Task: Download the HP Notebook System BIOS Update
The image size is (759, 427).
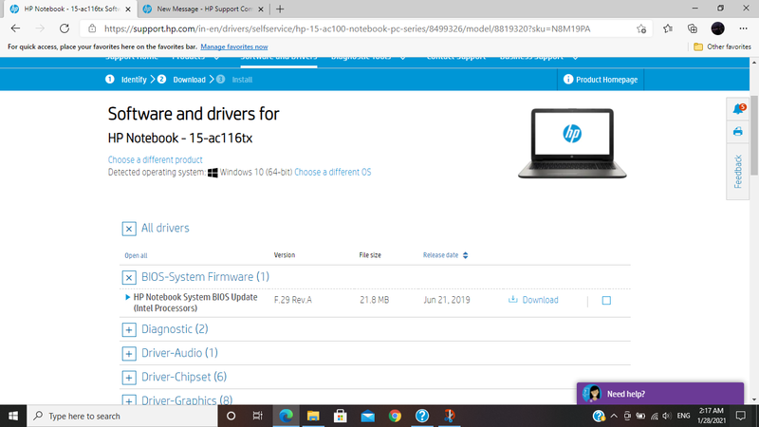Action: coord(533,300)
